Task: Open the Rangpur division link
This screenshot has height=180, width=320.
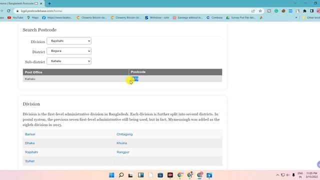Action: (x=123, y=152)
